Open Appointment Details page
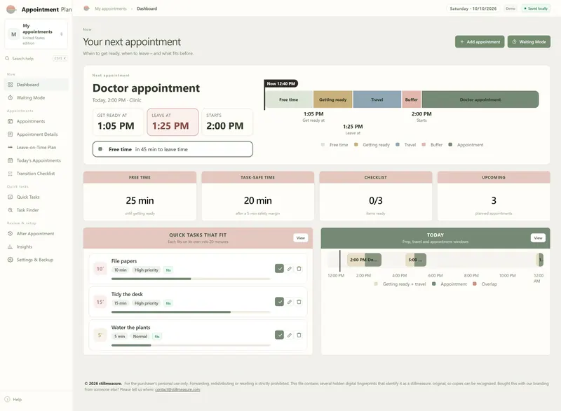 [36, 134]
